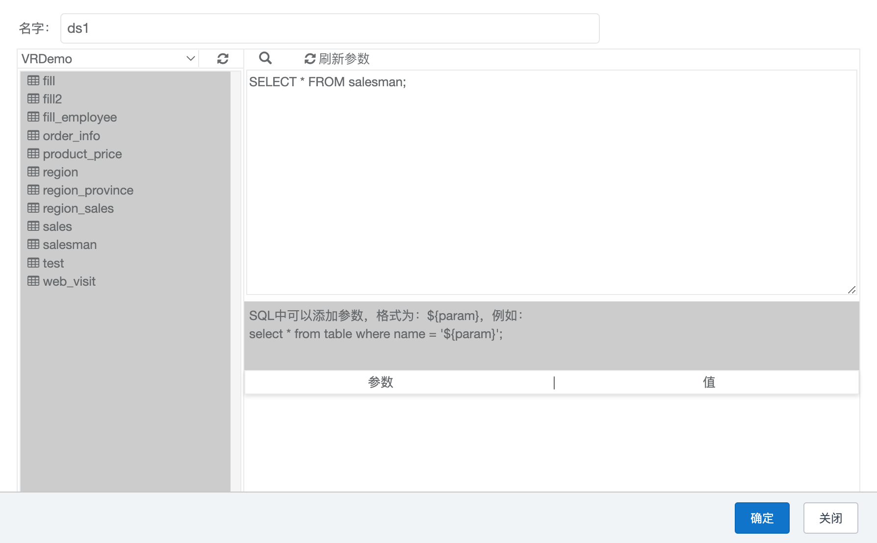
Task: Select the web_visit table name
Action: point(69,281)
